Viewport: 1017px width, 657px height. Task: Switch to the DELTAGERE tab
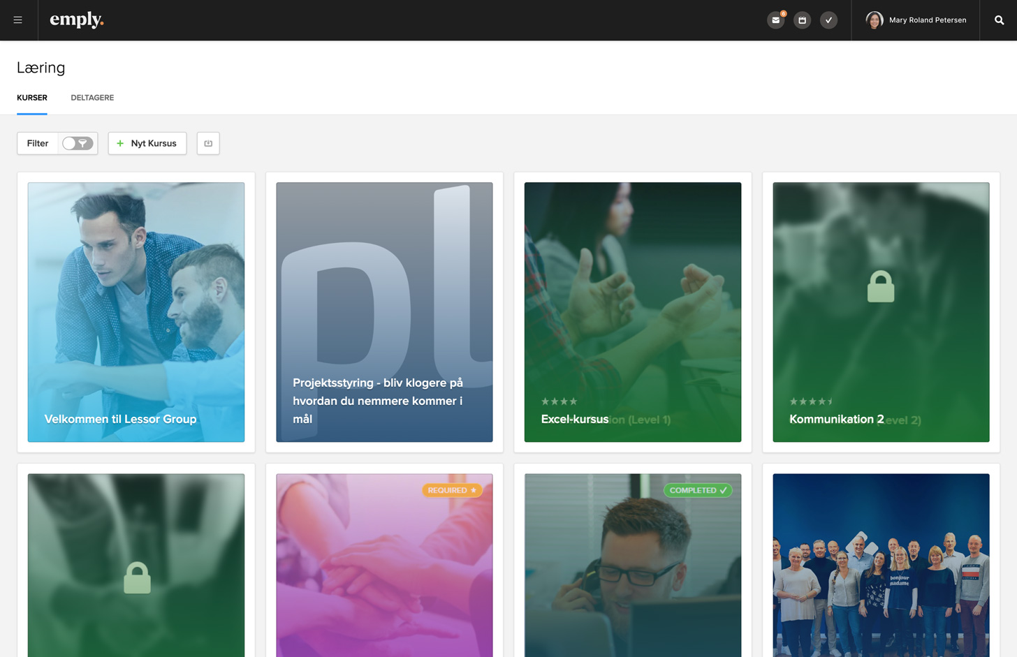click(92, 98)
